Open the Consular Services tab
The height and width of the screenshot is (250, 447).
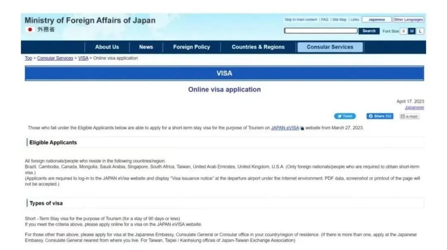[x=330, y=47]
